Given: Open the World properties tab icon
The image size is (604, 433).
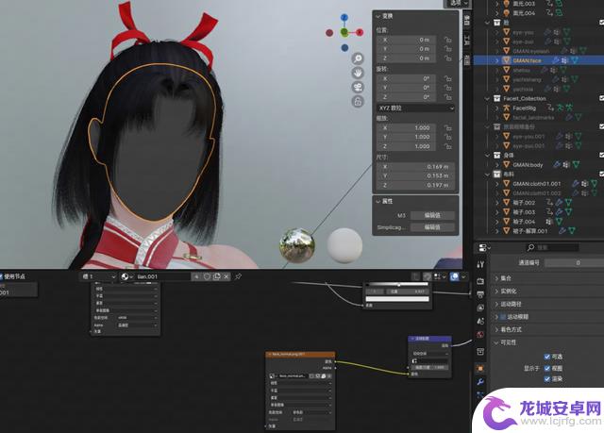Looking at the screenshot, I should click(x=480, y=335).
